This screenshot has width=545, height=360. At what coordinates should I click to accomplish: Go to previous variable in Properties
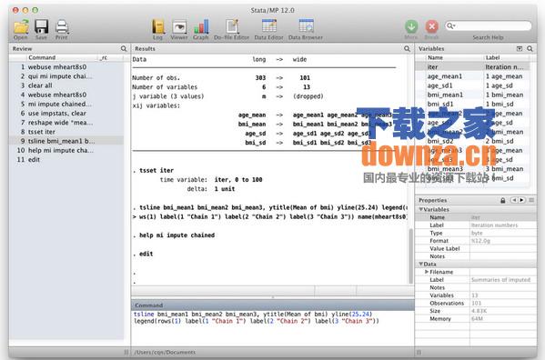(x=514, y=200)
